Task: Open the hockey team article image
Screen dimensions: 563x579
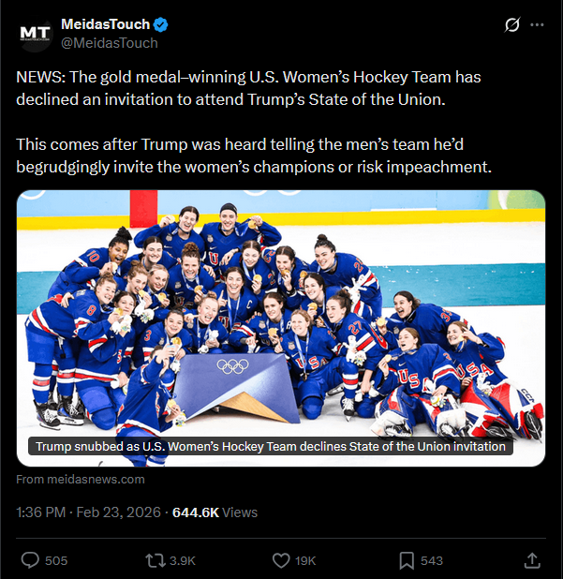Action: 281,309
